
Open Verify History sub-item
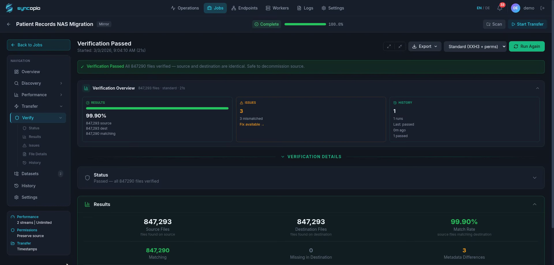pyautogui.click(x=35, y=163)
